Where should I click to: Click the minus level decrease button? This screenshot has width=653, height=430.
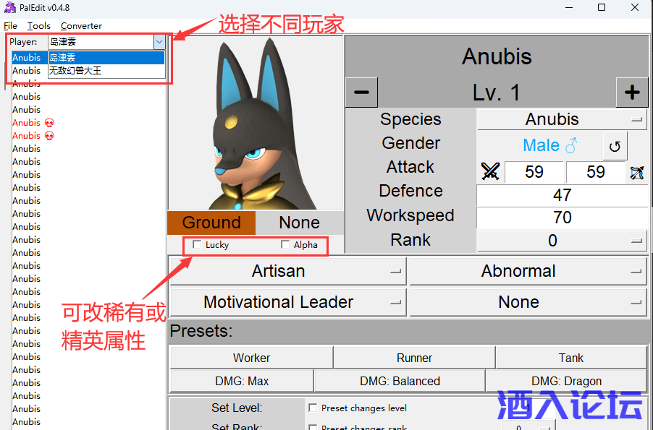tap(361, 93)
